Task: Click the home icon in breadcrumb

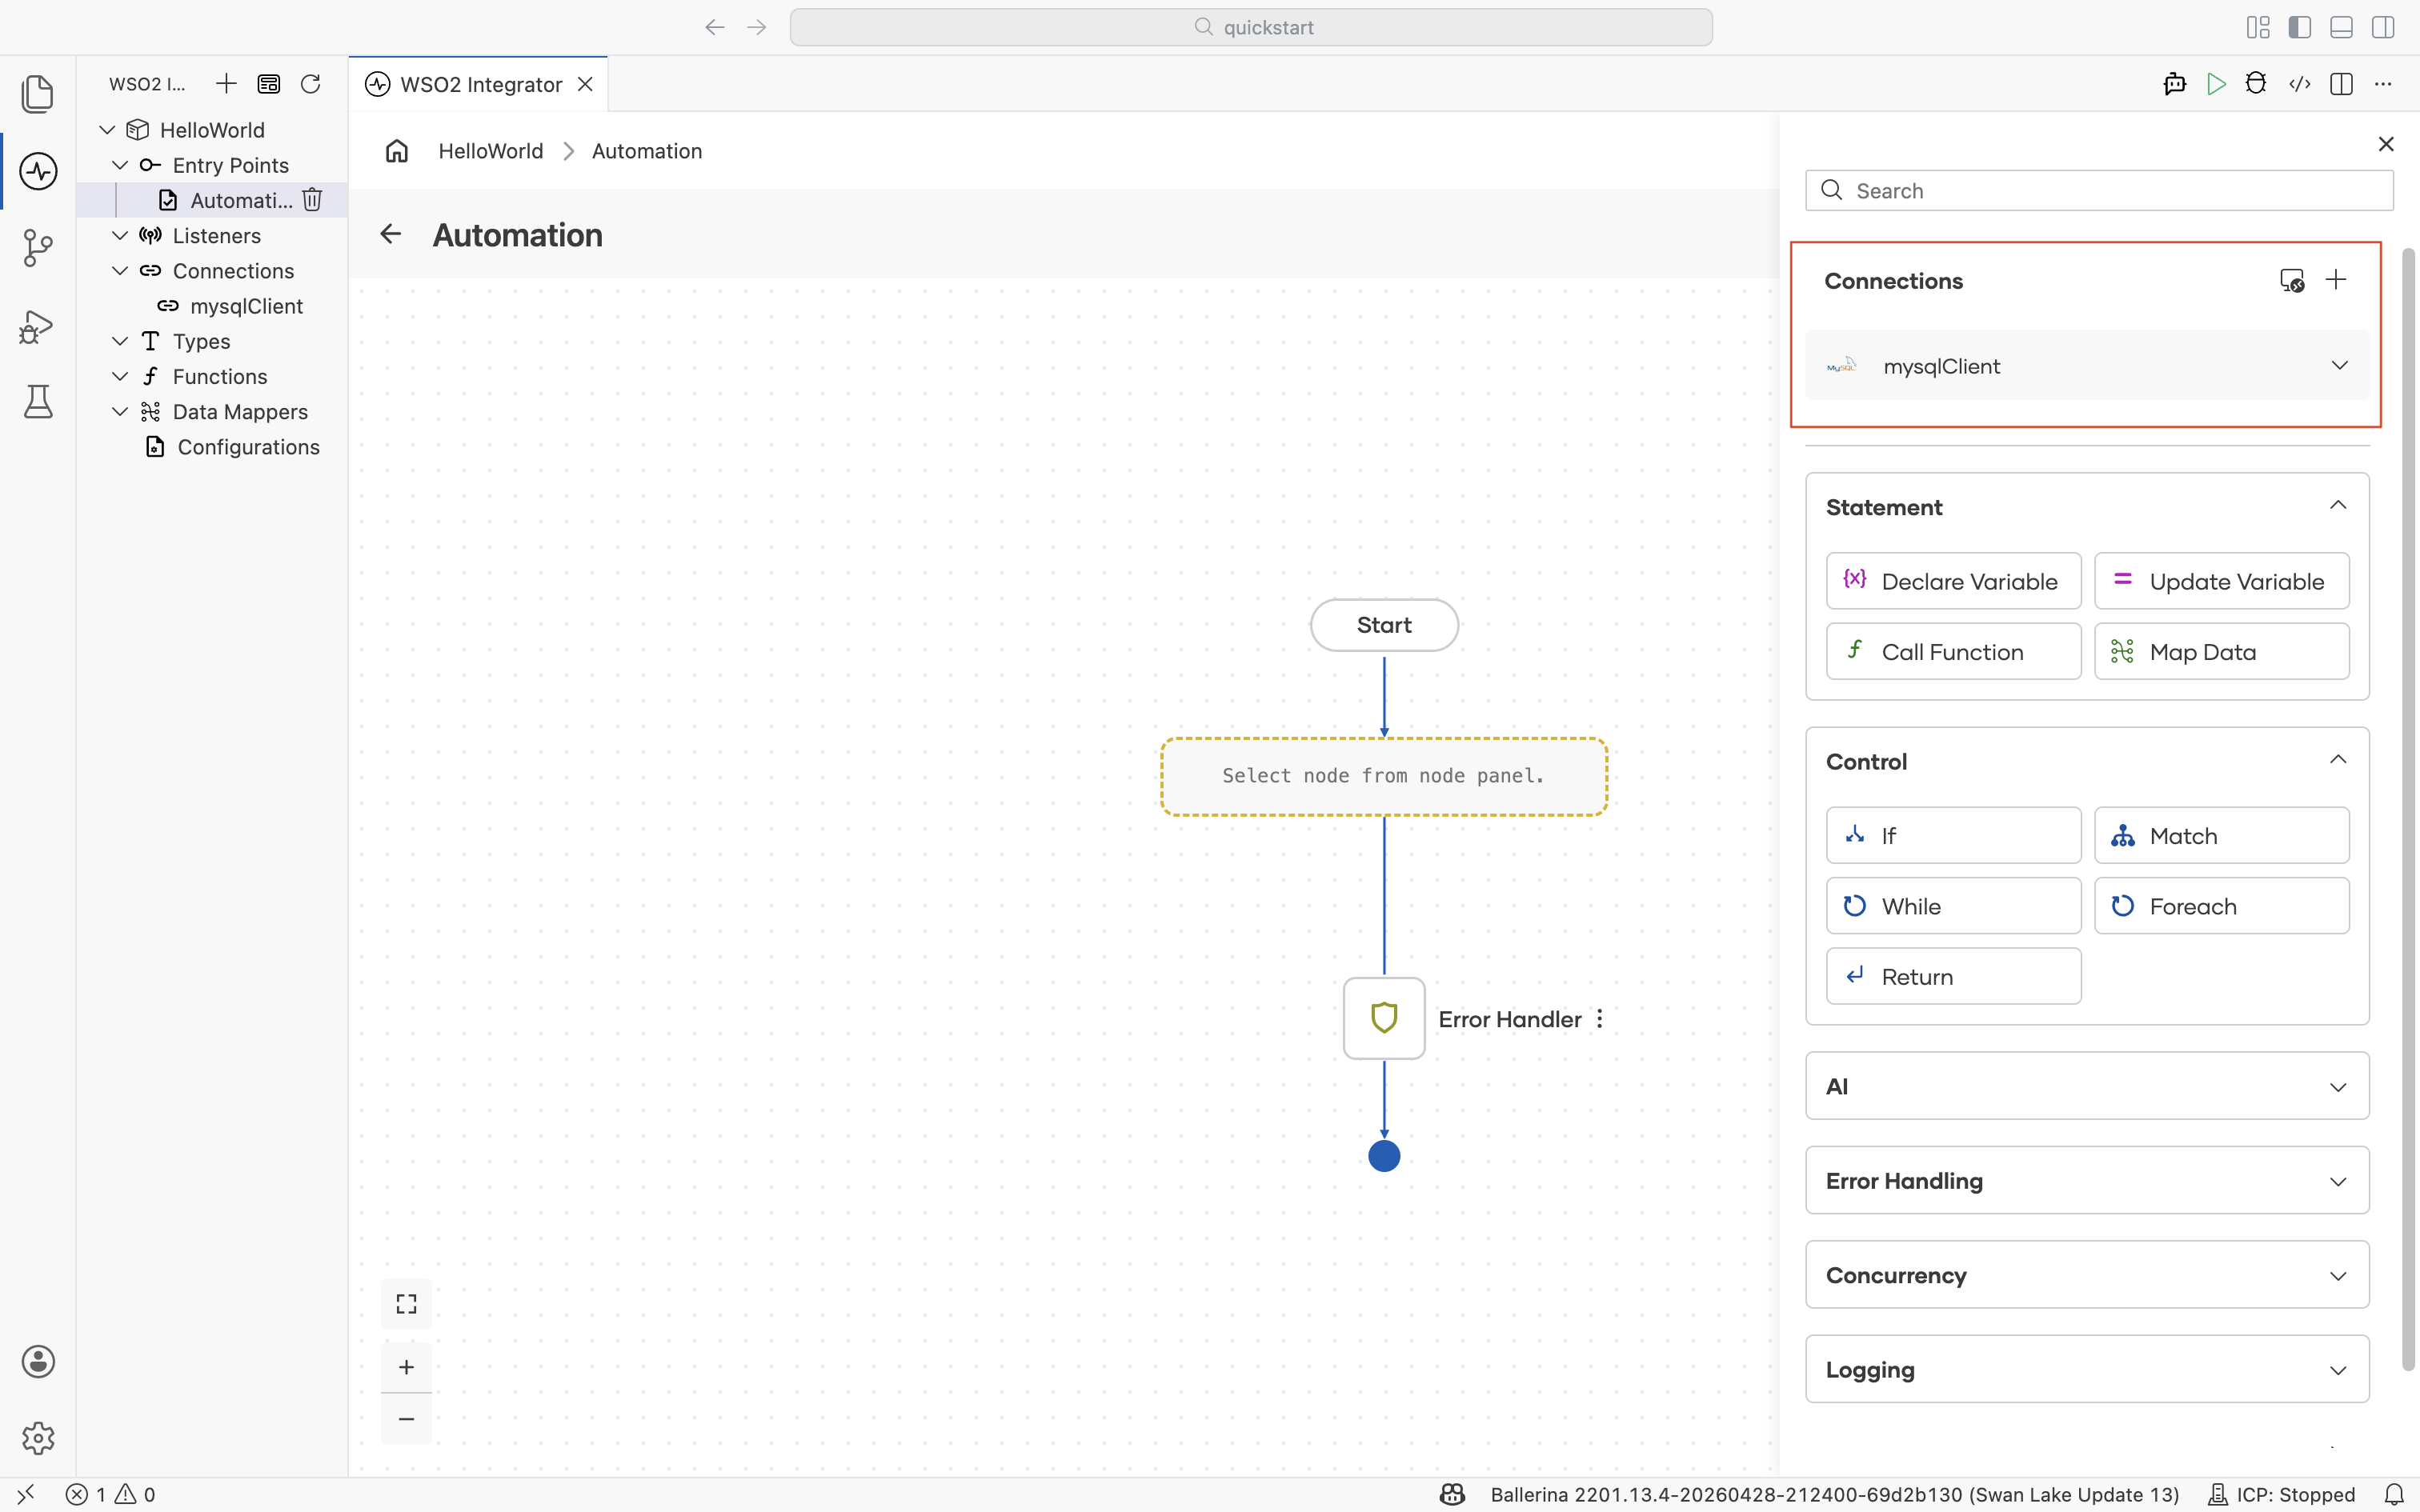Action: [397, 151]
